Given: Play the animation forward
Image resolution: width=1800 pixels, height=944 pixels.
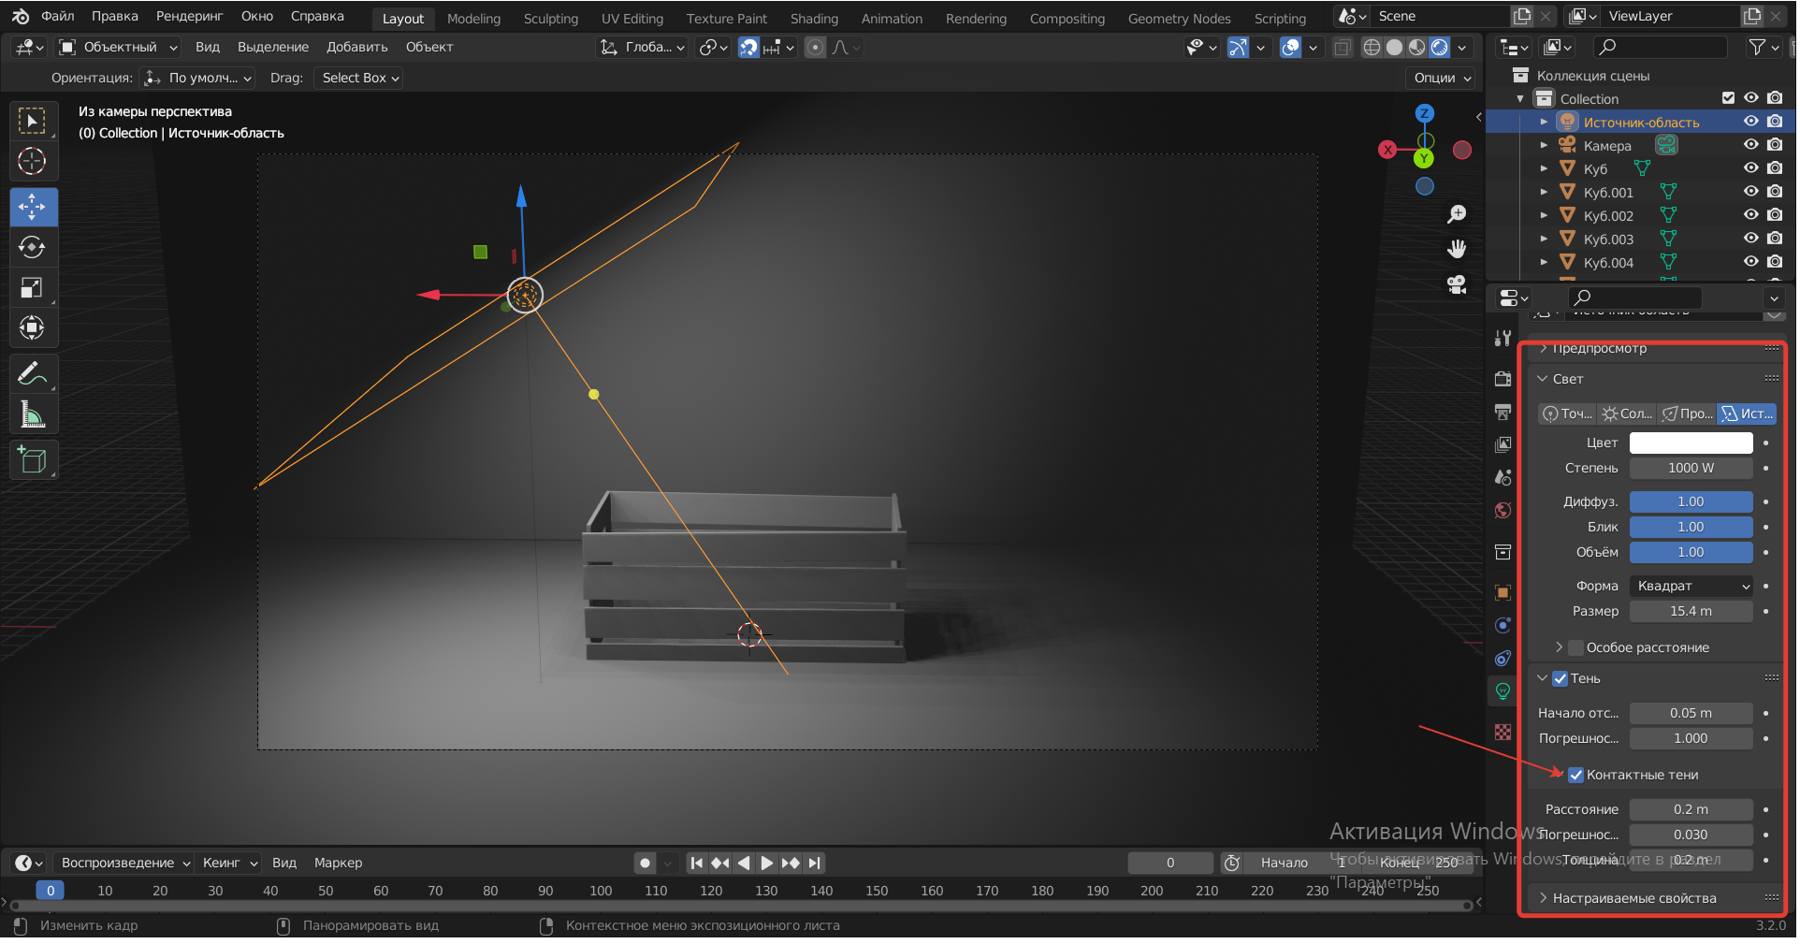Looking at the screenshot, I should 766,863.
